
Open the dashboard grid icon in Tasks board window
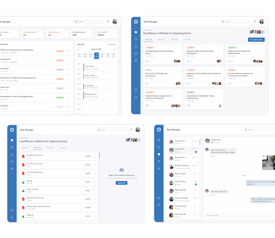(x=136, y=32)
